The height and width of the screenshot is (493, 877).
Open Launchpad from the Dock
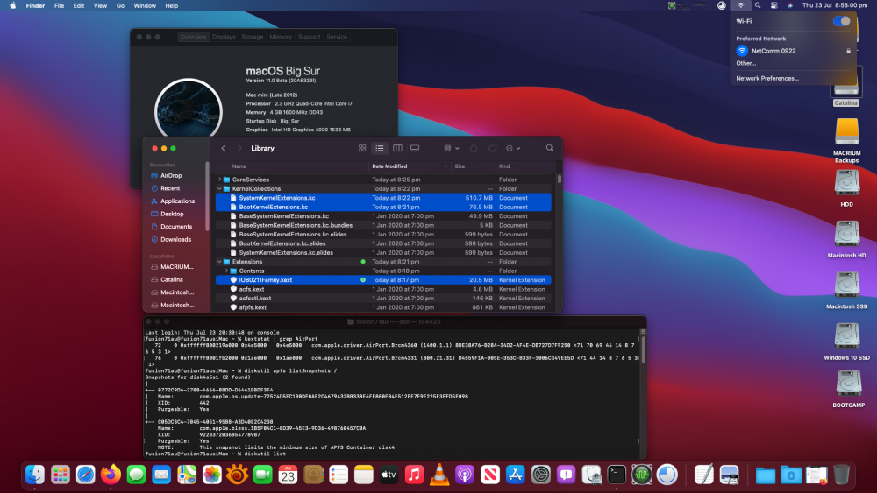(61, 475)
